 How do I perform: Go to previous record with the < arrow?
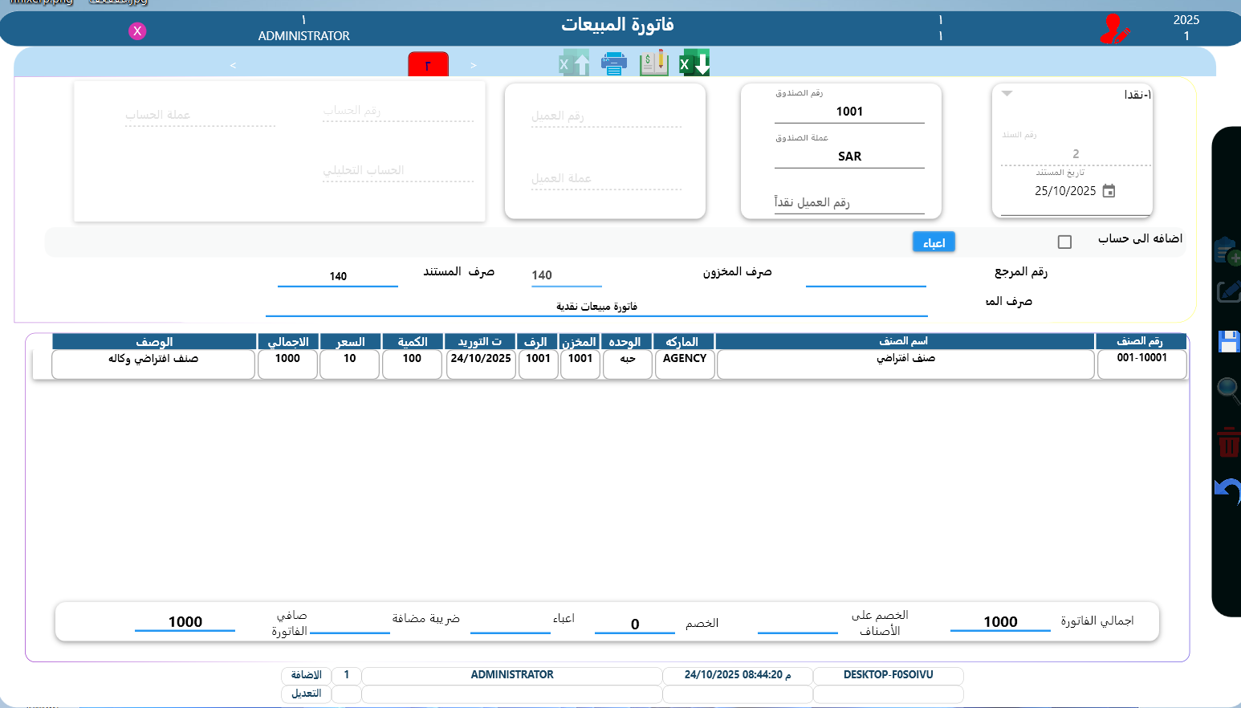point(233,64)
